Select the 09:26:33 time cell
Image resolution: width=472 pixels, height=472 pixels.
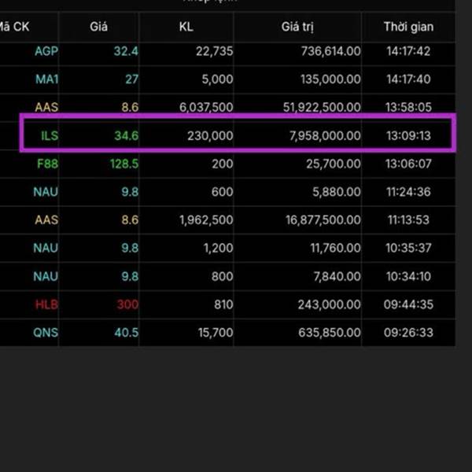pos(407,333)
